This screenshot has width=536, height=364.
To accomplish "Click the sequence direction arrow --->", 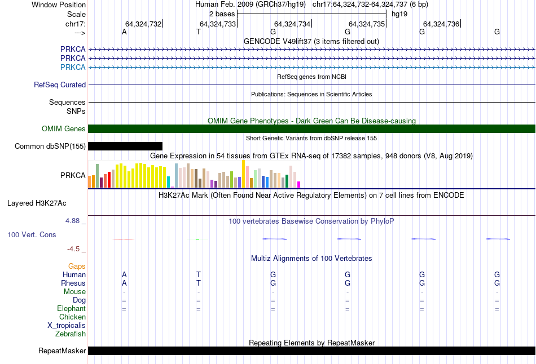I will click(x=80, y=33).
